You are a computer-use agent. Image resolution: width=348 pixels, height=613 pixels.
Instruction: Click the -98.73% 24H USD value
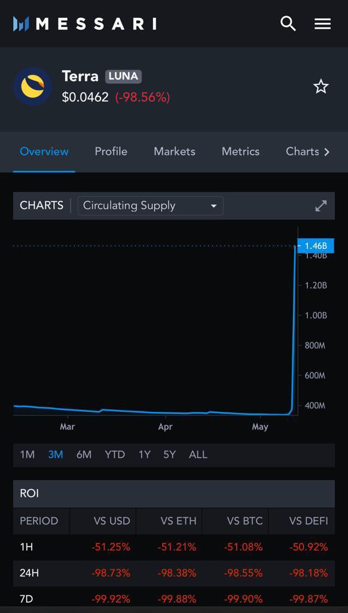pyautogui.click(x=111, y=573)
